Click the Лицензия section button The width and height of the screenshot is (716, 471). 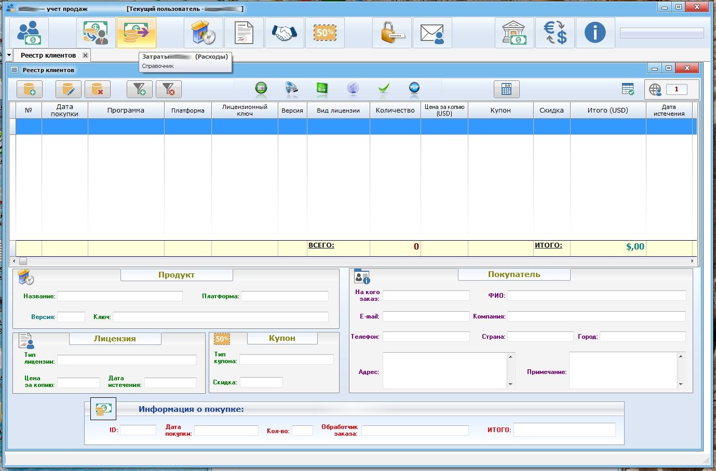115,338
